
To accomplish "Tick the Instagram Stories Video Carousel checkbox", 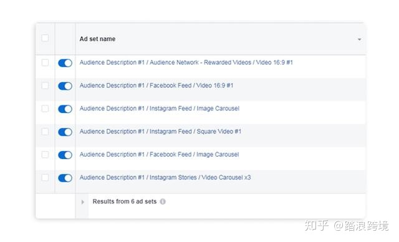I will pyautogui.click(x=45, y=177).
